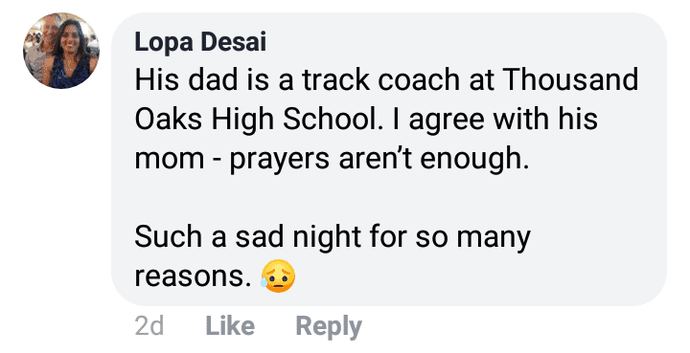Like Lopa Desai's comment

pyautogui.click(x=230, y=326)
